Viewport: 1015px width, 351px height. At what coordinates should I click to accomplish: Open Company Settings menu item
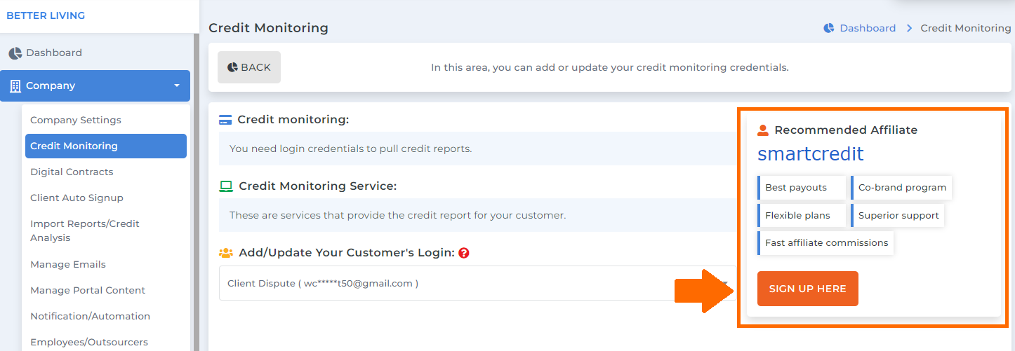point(76,120)
